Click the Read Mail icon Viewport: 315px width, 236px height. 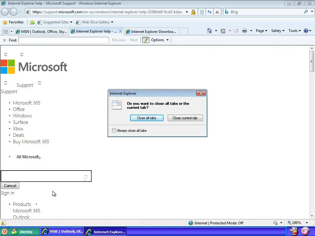click(236, 31)
